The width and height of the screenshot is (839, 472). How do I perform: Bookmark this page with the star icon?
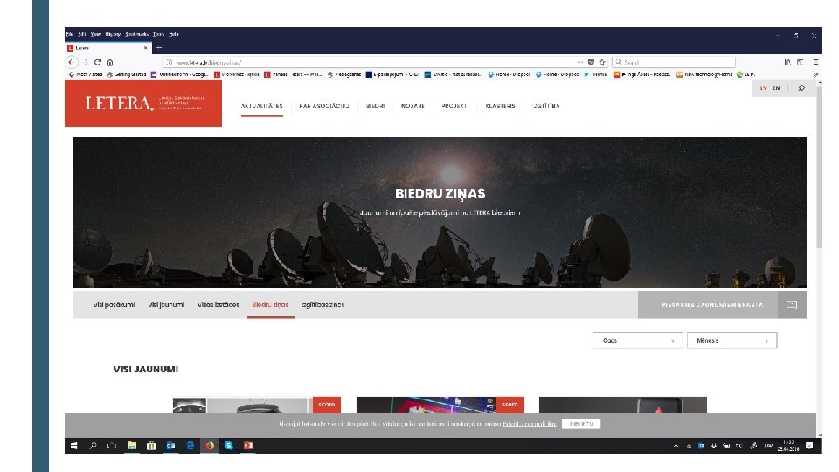click(602, 62)
